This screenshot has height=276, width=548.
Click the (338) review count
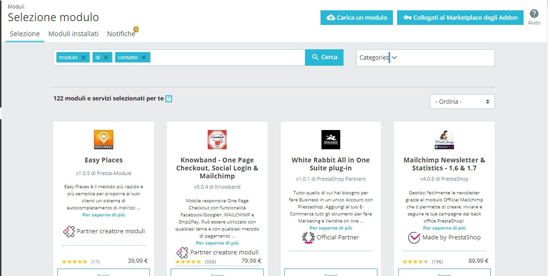(210, 261)
